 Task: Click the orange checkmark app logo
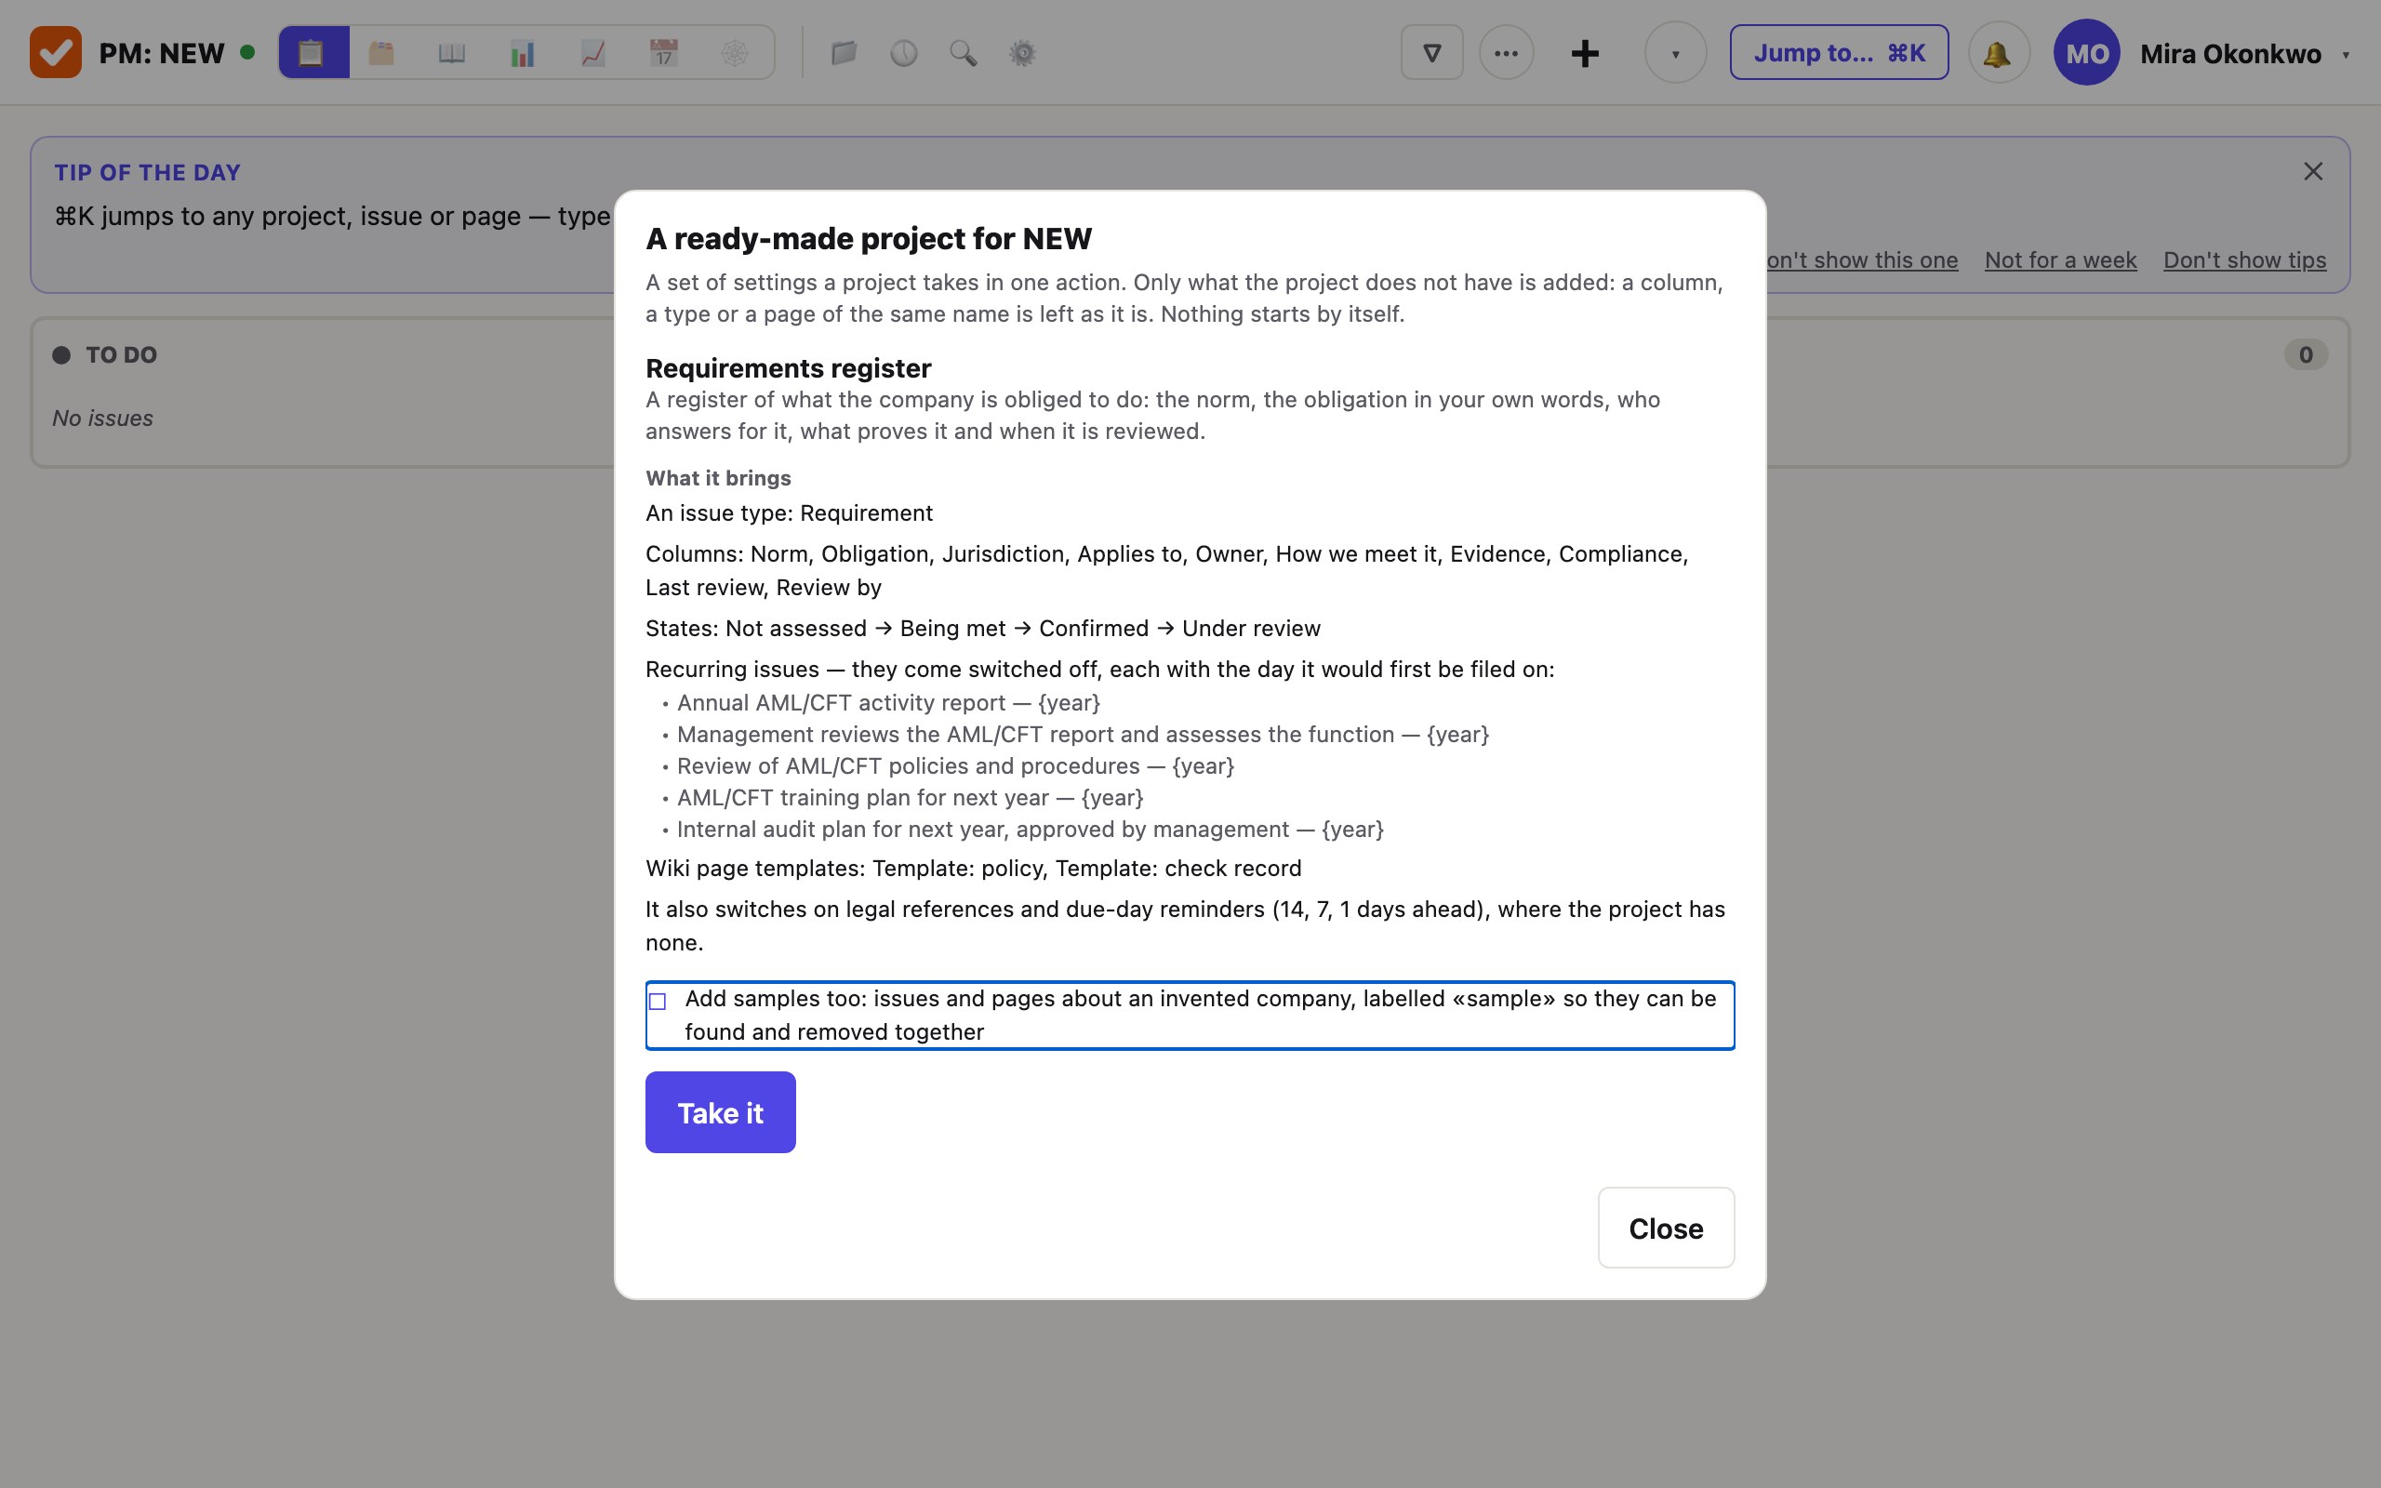55,53
